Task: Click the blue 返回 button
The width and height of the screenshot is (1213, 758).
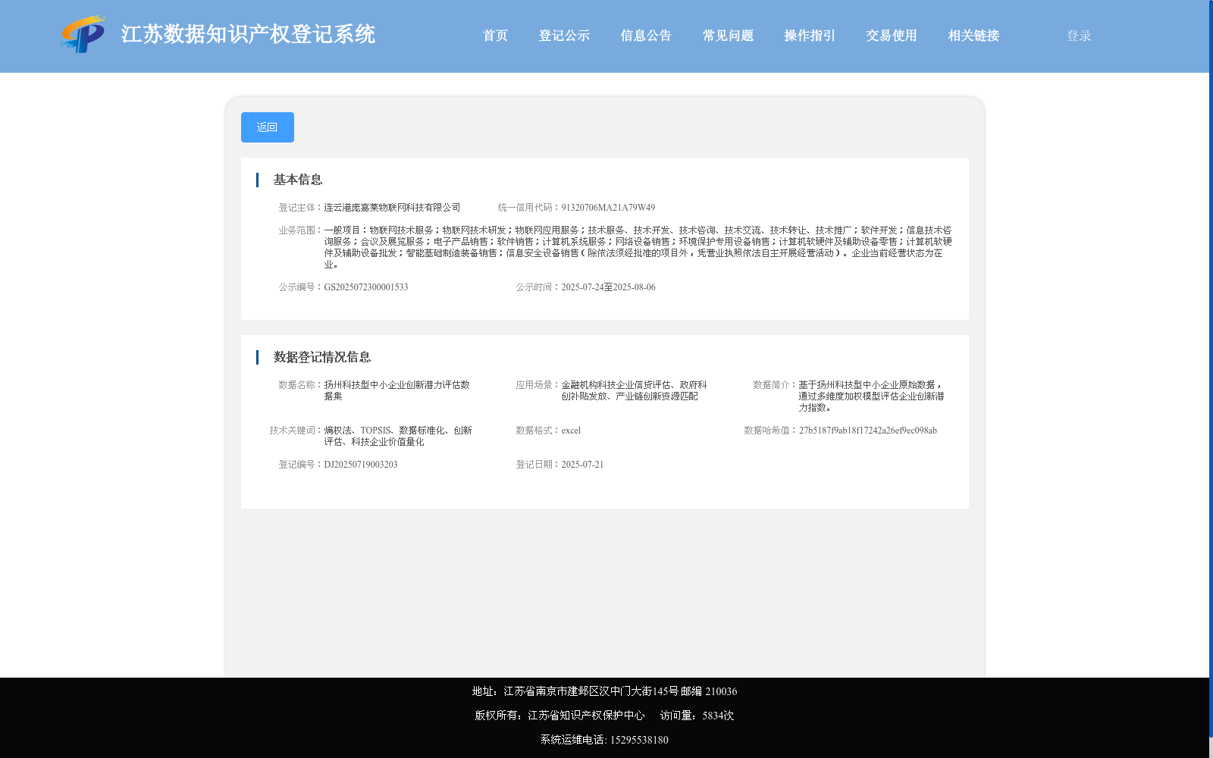Action: coord(268,127)
